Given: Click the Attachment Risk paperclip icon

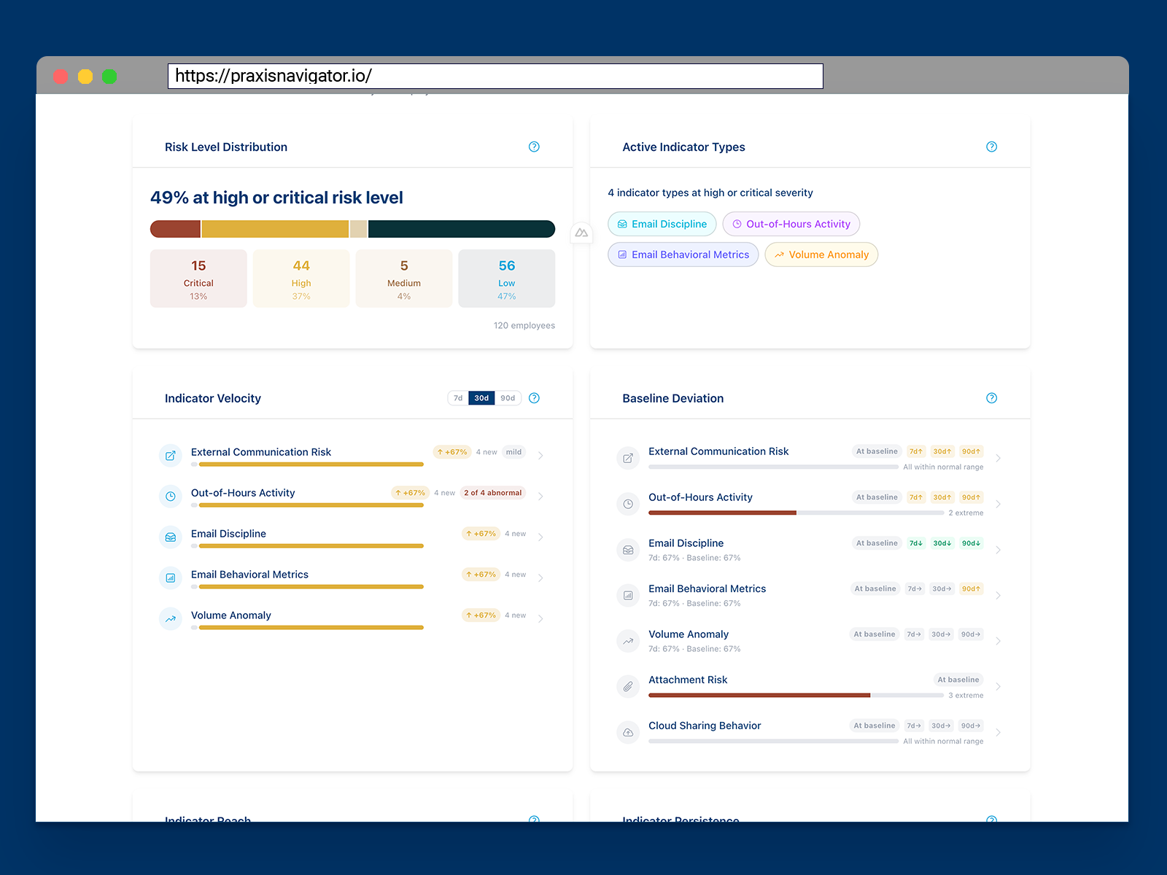Looking at the screenshot, I should click(x=628, y=686).
